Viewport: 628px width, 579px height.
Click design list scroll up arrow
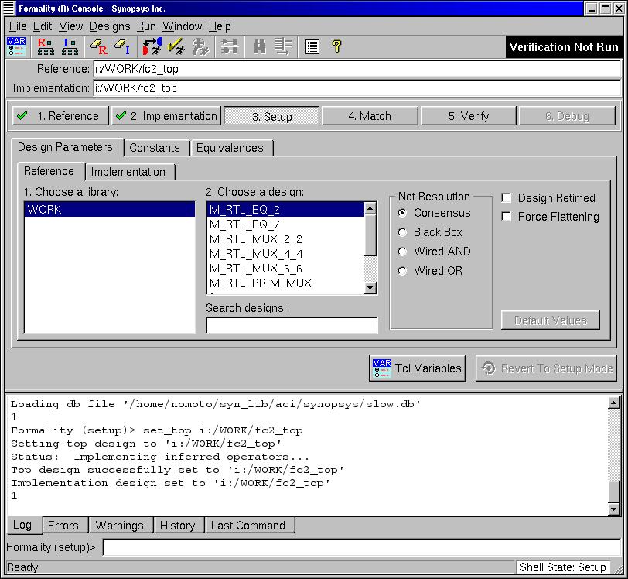370,208
